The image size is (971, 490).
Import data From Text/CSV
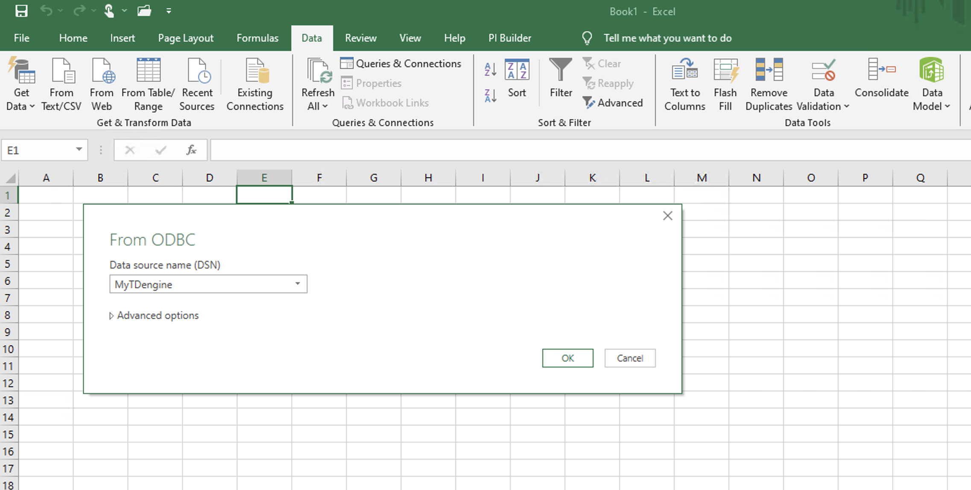click(61, 84)
